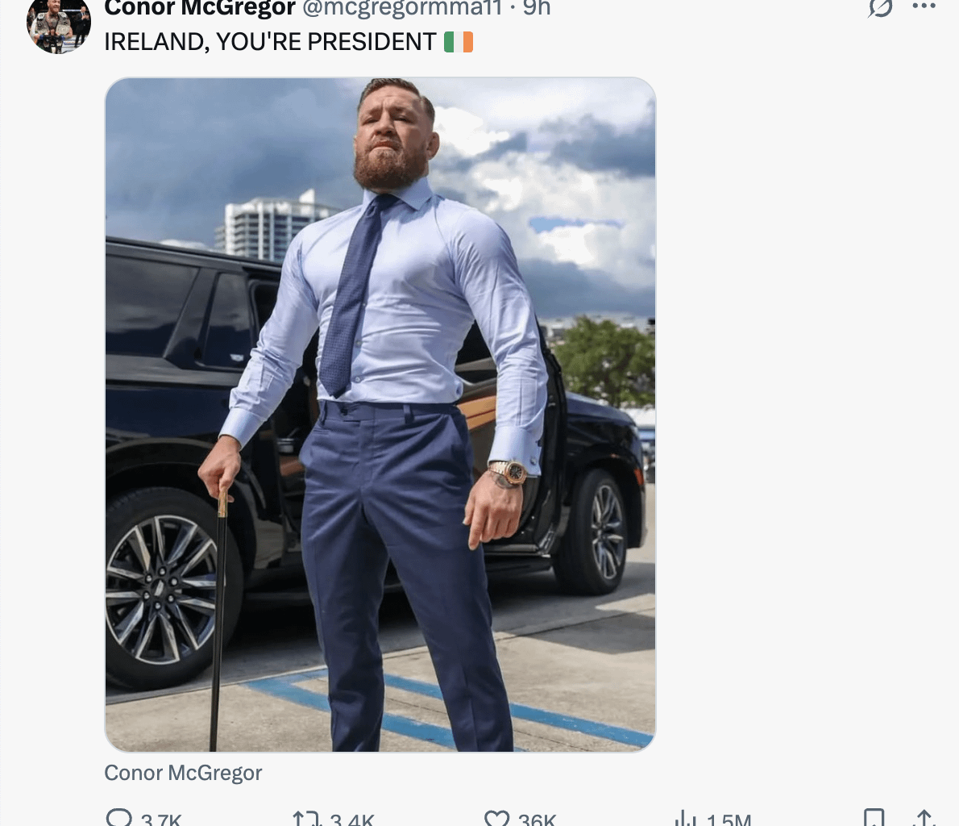
Task: Open Conor McGregor's profile avatar picture
Action: (x=59, y=24)
